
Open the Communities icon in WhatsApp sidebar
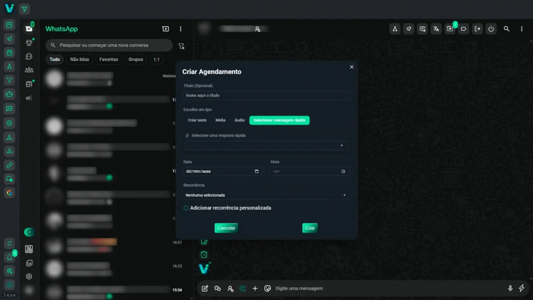[x=29, y=70]
